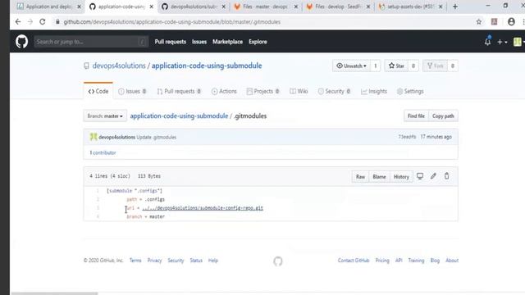525x295 pixels.
Task: Open Marketplace from header
Action: pos(228,42)
